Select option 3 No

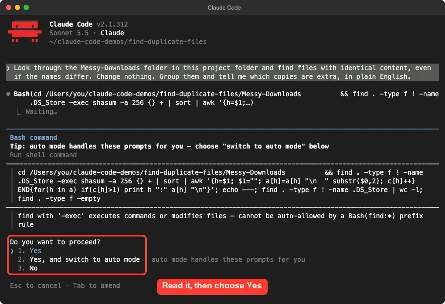[x=27, y=268]
